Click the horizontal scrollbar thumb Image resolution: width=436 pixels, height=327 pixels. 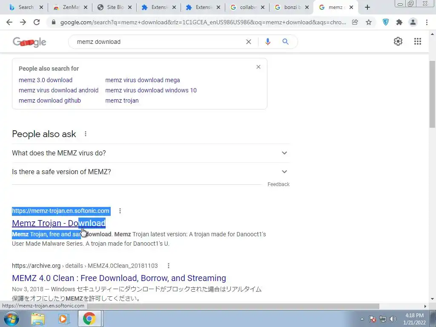click(x=234, y=306)
